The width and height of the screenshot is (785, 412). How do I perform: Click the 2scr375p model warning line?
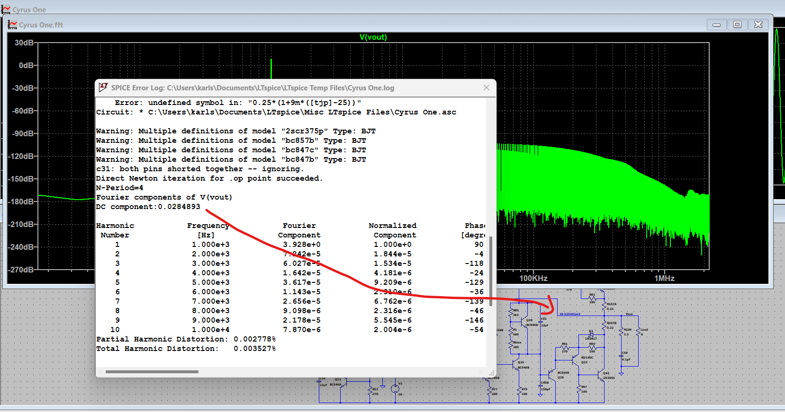tap(235, 131)
